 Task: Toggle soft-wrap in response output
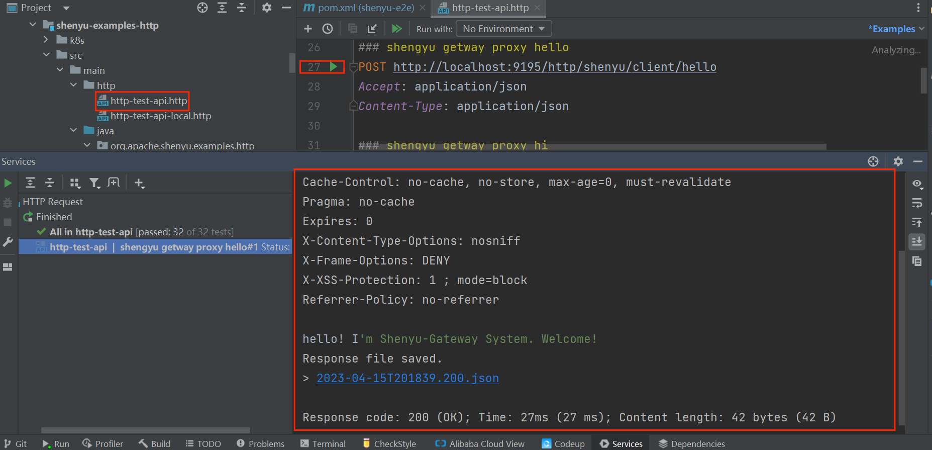917,203
